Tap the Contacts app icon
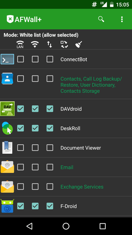 click(7, 79)
